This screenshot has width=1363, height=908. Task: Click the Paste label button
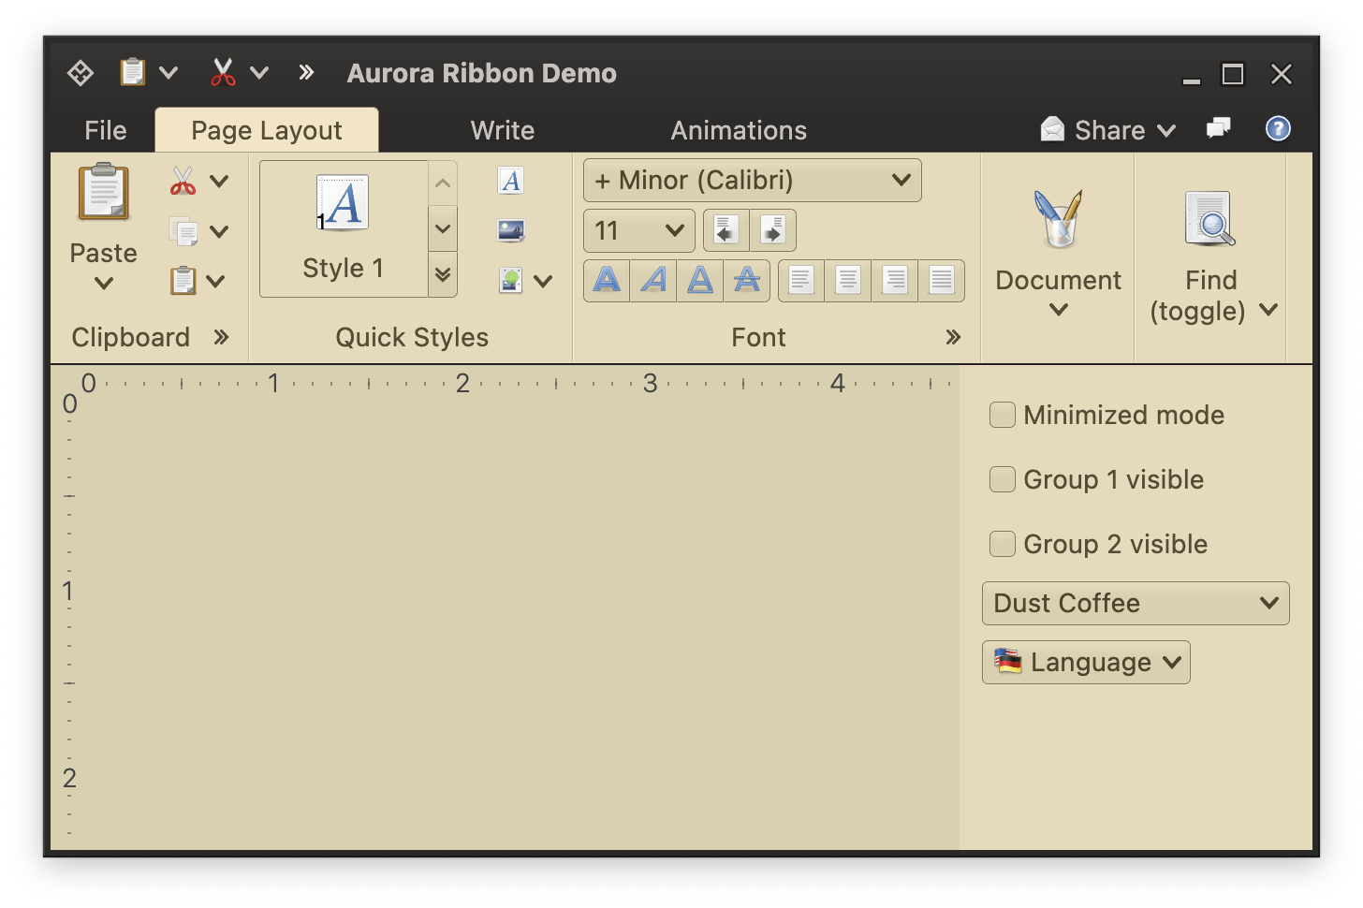pyautogui.click(x=104, y=253)
